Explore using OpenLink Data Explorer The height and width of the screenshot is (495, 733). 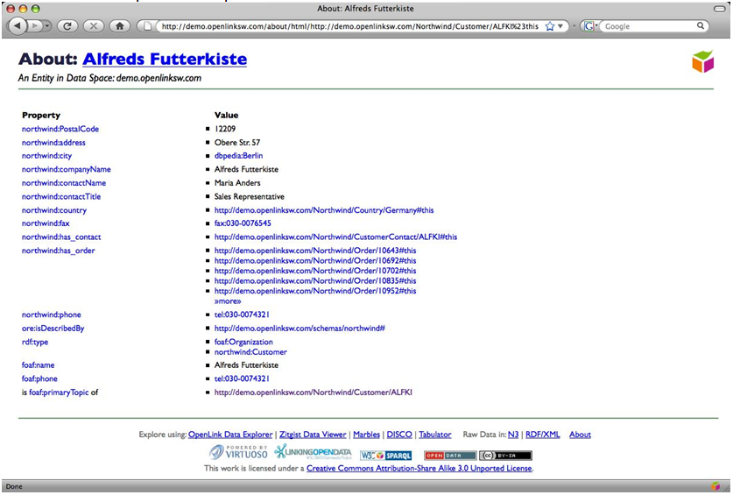(230, 435)
